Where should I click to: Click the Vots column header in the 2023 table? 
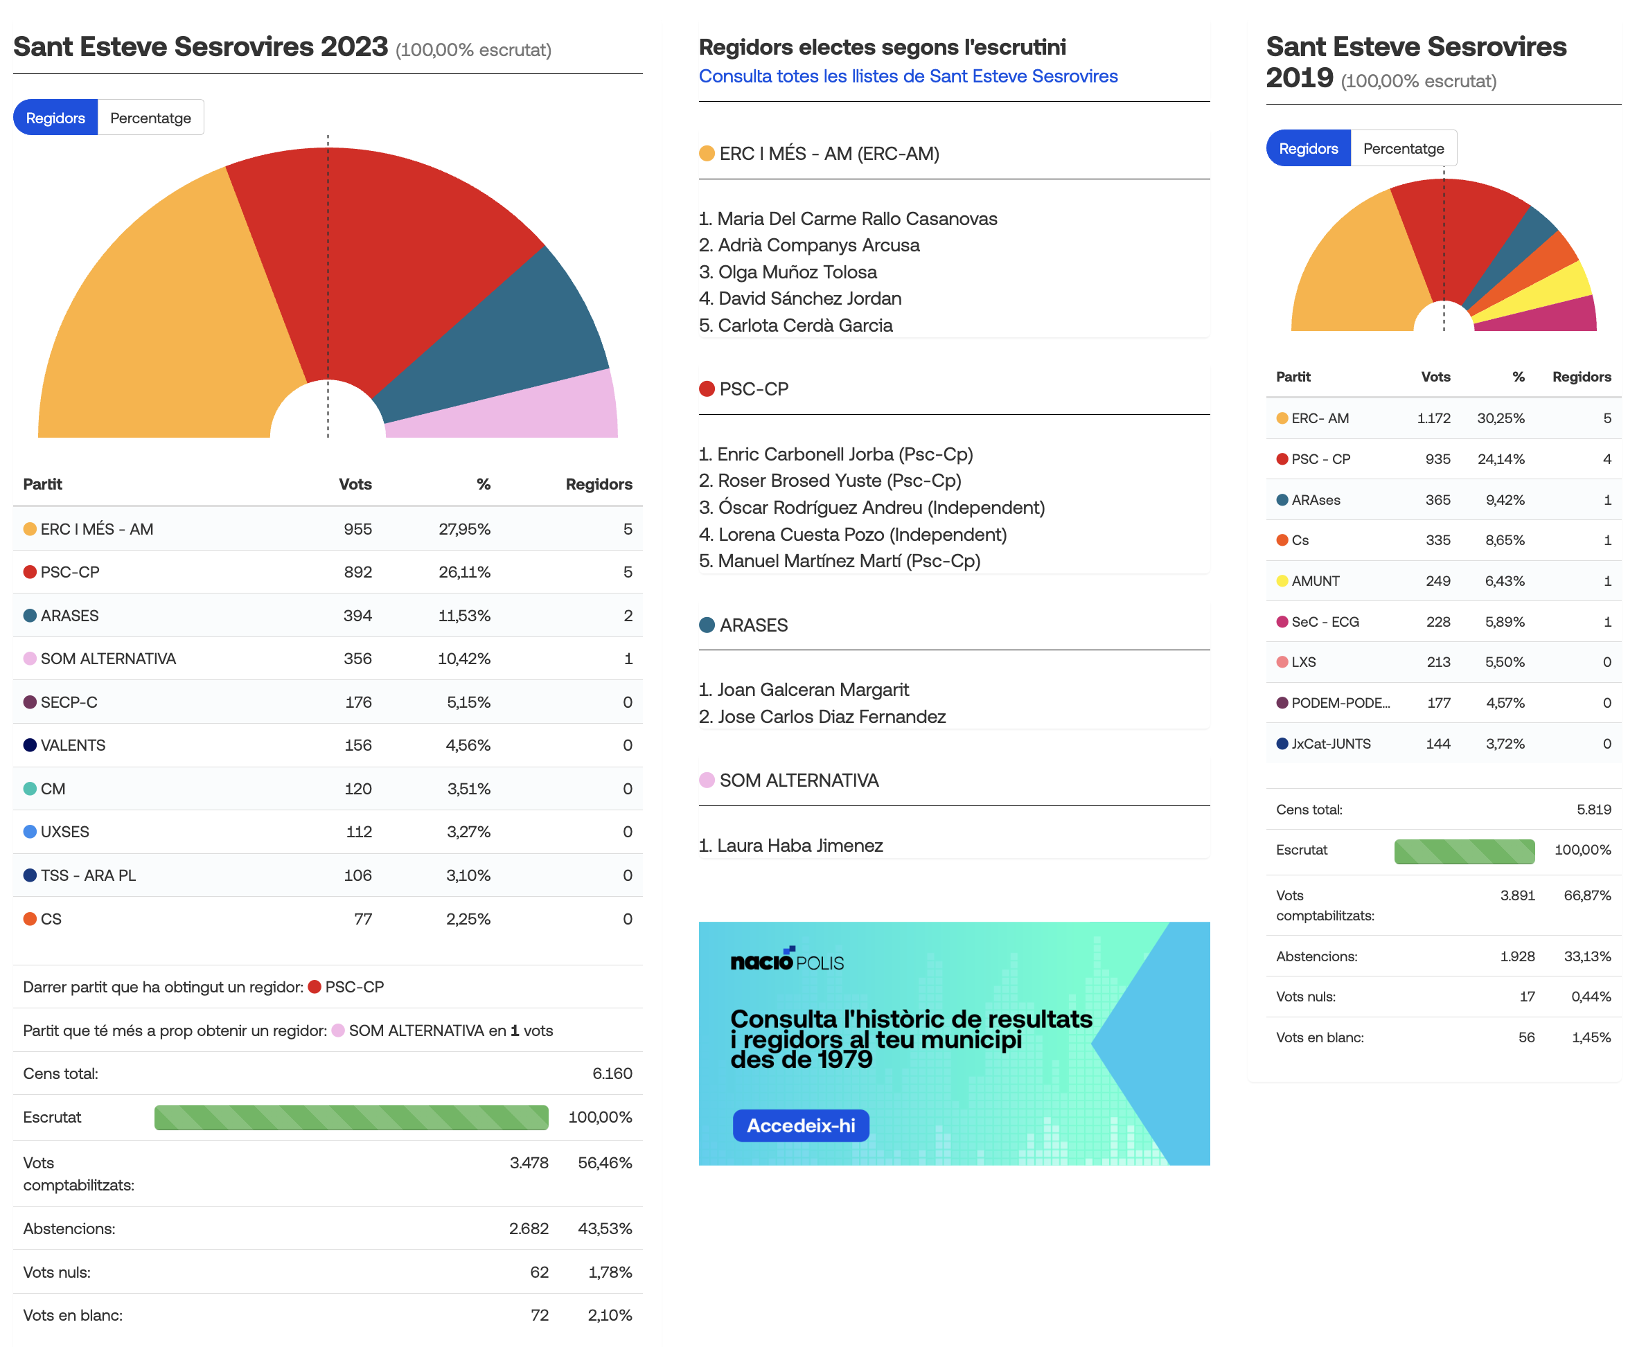[x=355, y=484]
